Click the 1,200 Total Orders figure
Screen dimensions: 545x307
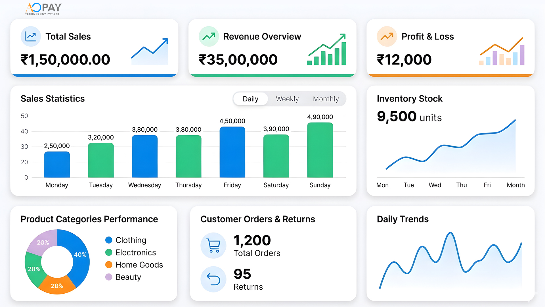[252, 240]
